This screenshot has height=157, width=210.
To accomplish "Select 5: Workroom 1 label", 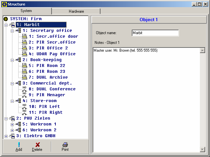I will (39, 124).
